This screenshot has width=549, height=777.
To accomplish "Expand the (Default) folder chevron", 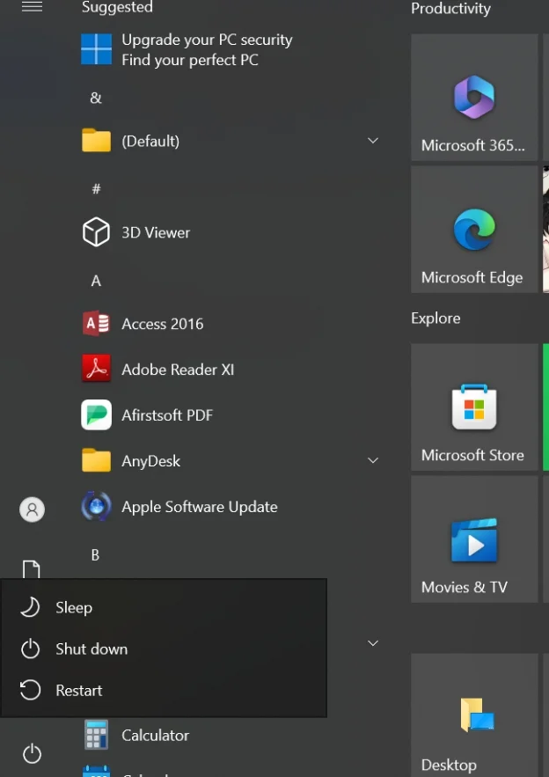I will (x=373, y=141).
